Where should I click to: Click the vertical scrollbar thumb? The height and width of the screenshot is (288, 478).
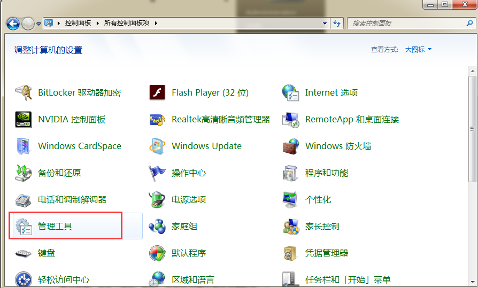473,129
